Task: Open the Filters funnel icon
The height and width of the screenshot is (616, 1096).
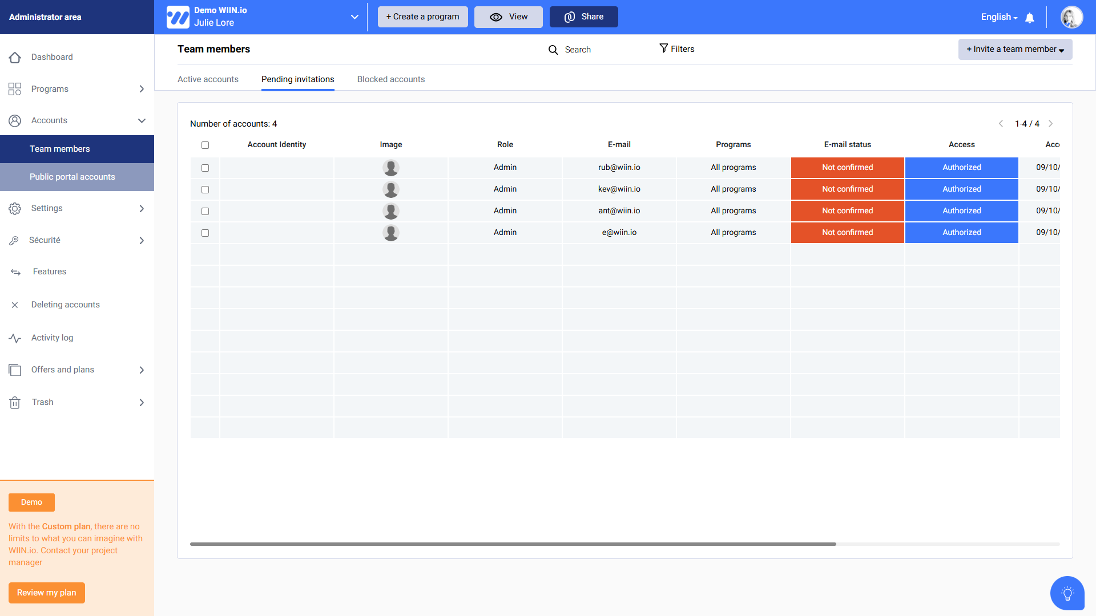Action: coord(663,48)
